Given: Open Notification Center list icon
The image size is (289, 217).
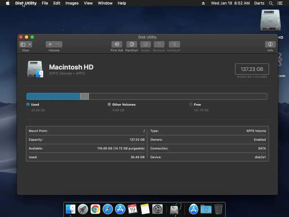Looking at the screenshot, I should (x=280, y=3).
